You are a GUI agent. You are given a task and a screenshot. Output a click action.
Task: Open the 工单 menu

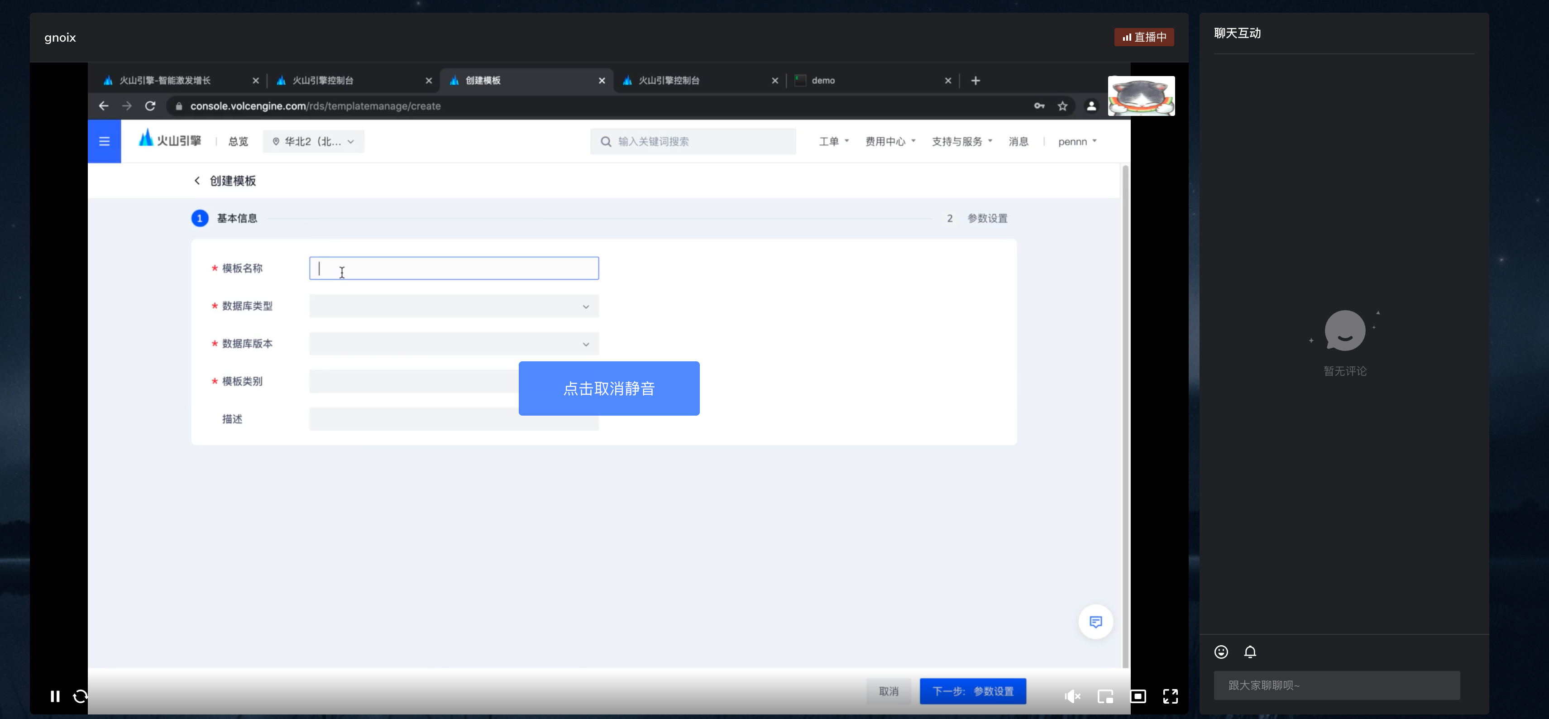click(x=833, y=141)
